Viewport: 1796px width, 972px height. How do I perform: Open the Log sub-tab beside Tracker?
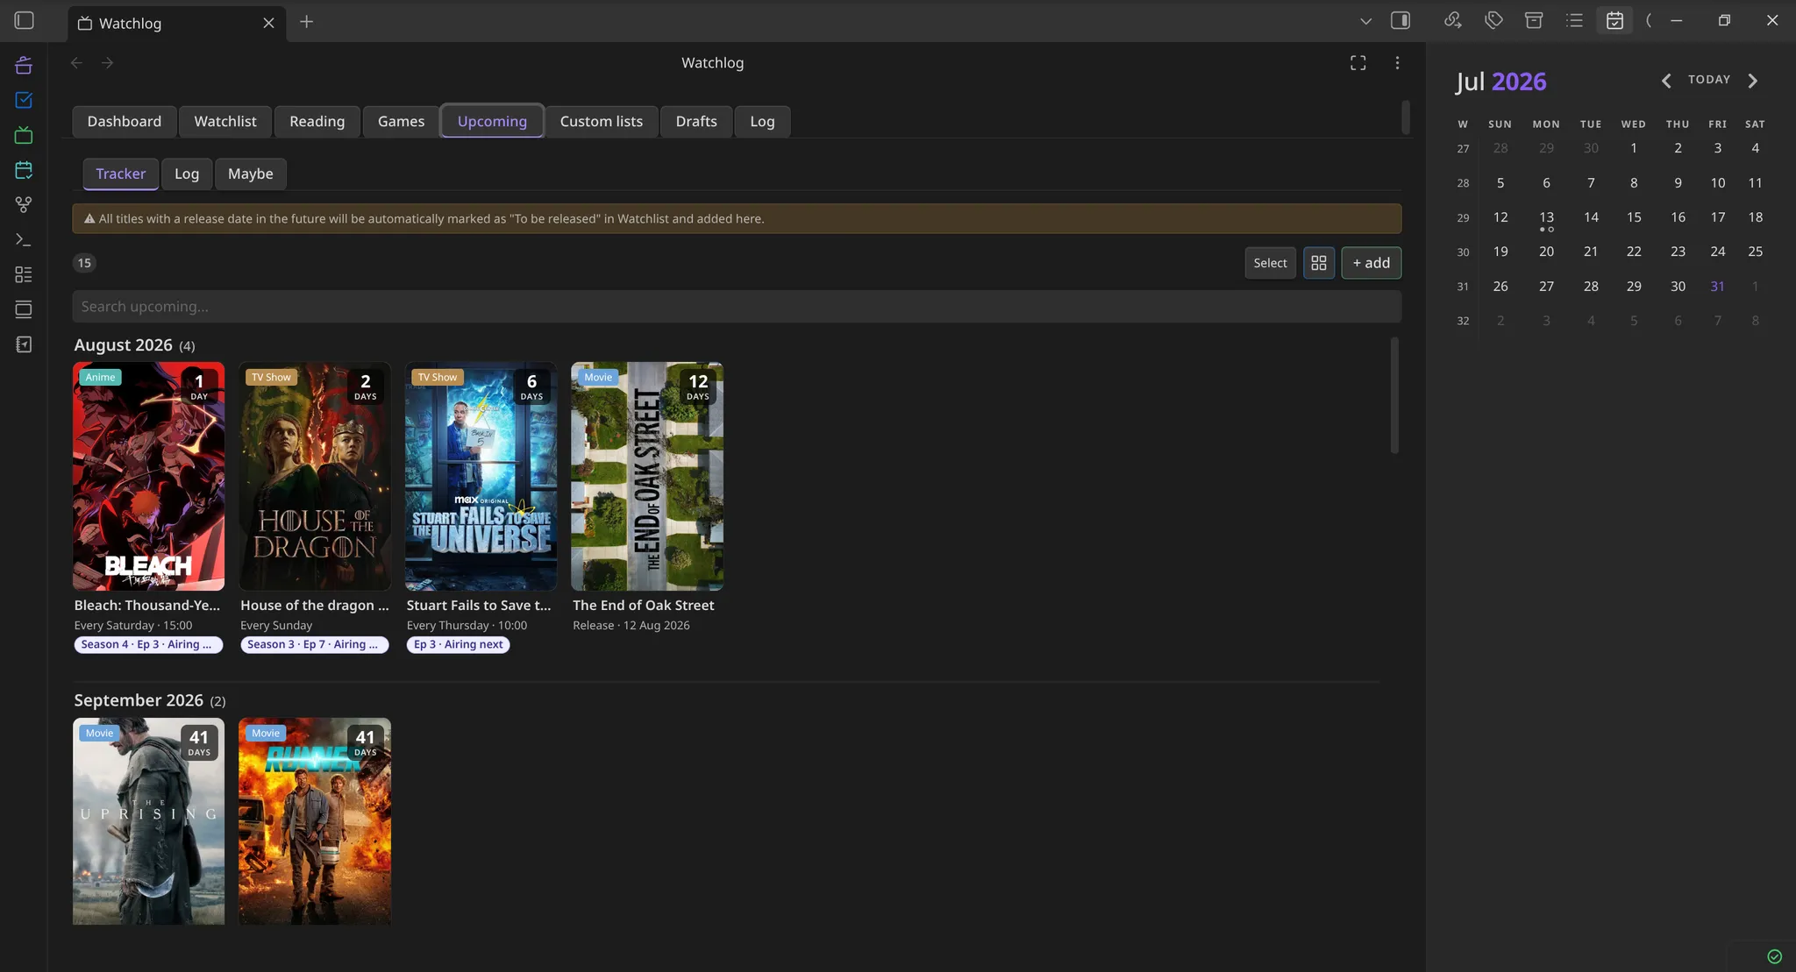[x=187, y=174]
